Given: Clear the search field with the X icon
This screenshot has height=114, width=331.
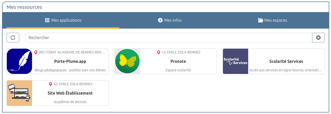Looking at the screenshot, I should (318, 38).
